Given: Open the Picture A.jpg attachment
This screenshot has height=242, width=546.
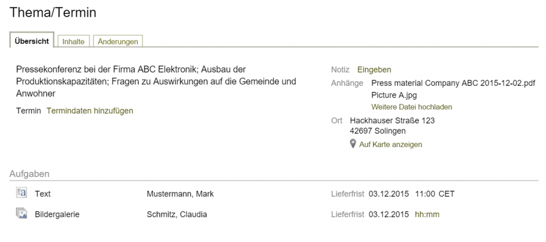Looking at the screenshot, I should tap(394, 95).
